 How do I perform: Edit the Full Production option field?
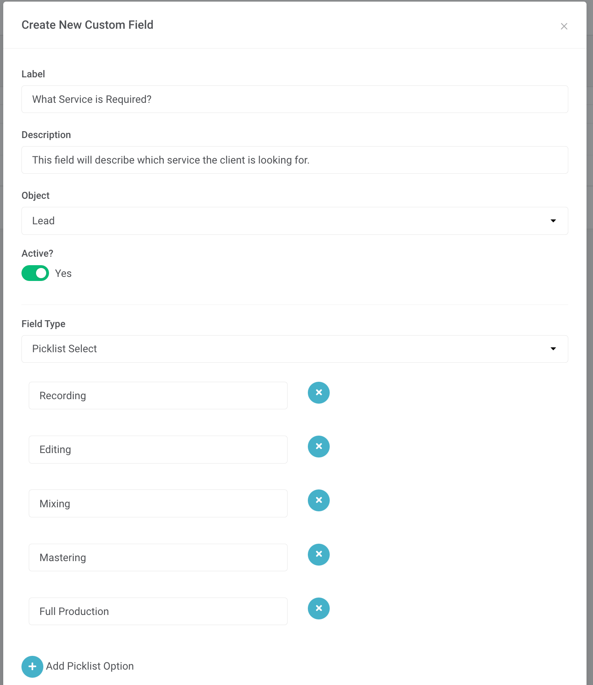158,612
